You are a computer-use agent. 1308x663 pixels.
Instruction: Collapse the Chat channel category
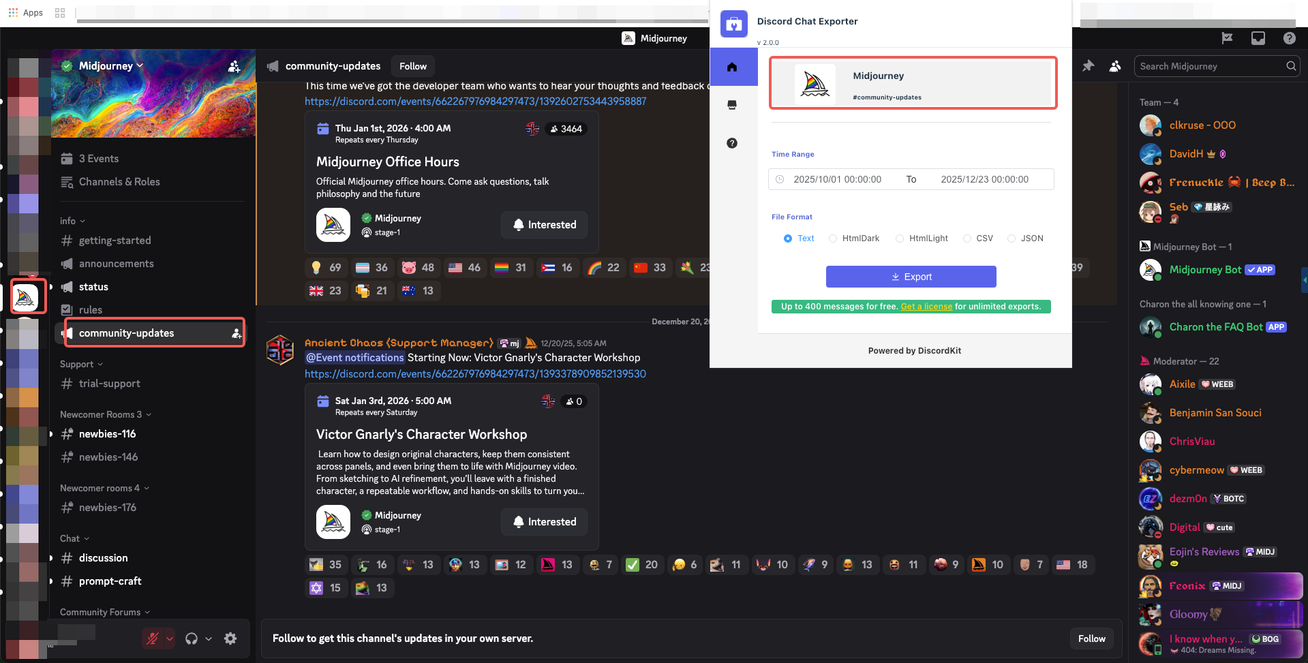pyautogui.click(x=74, y=538)
